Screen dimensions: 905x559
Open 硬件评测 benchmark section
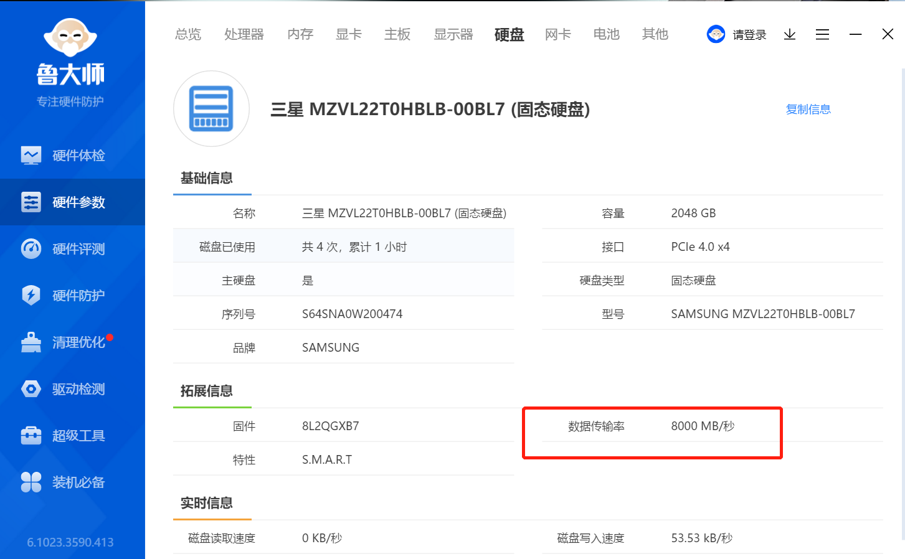click(72, 249)
